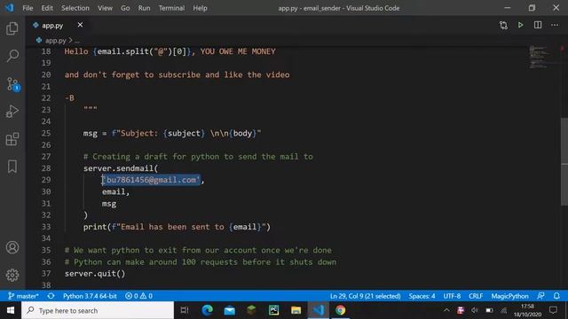Click line number 33 in gutter
The height and width of the screenshot is (319, 568).
click(x=46, y=227)
